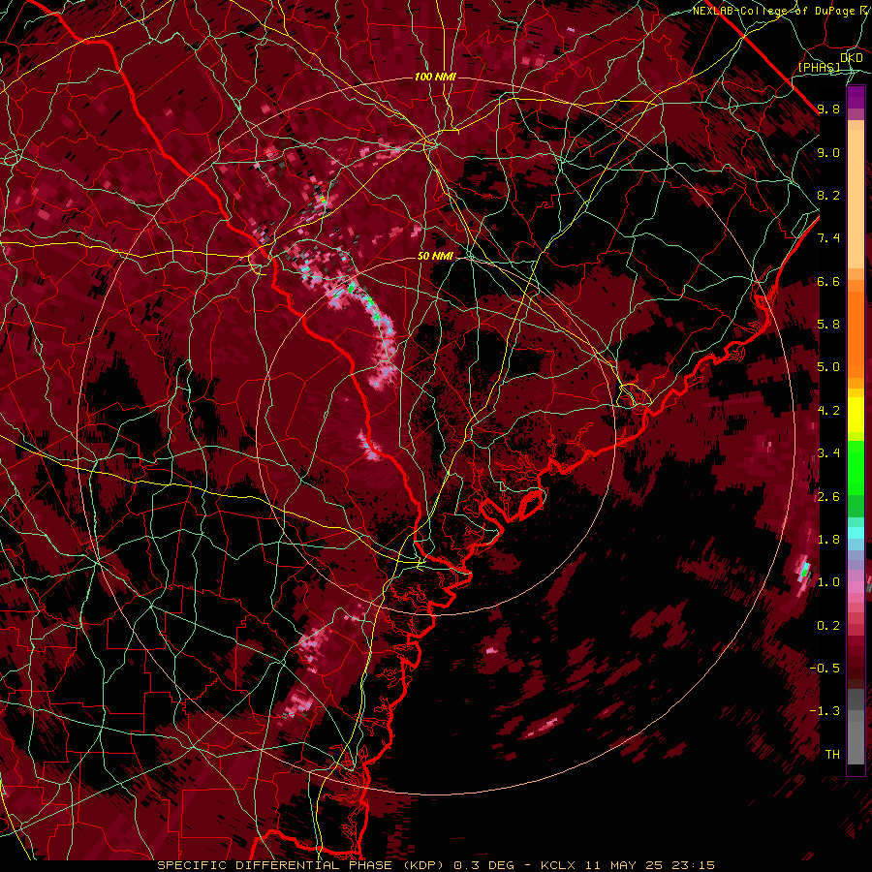Click the 4.2 value on the color scale
The height and width of the screenshot is (872, 872).
click(828, 411)
